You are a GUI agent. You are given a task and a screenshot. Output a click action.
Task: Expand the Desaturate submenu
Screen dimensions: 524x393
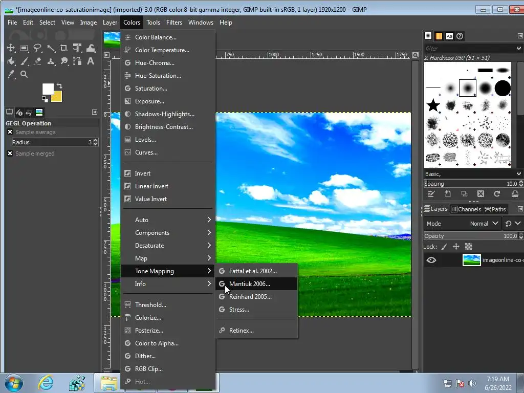click(x=168, y=245)
